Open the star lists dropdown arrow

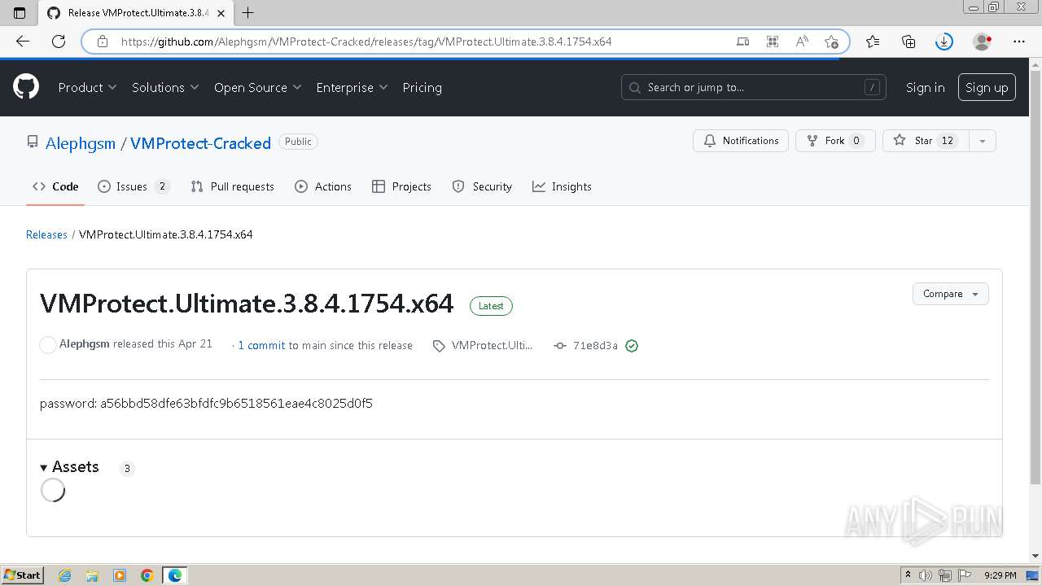coord(982,141)
